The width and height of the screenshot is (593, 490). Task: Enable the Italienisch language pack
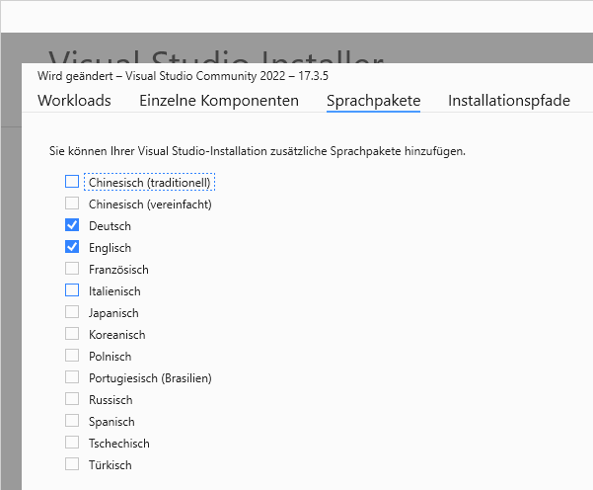(x=72, y=290)
